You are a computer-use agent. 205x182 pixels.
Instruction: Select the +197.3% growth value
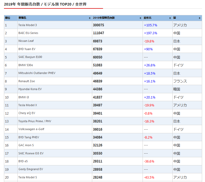pos(150,33)
